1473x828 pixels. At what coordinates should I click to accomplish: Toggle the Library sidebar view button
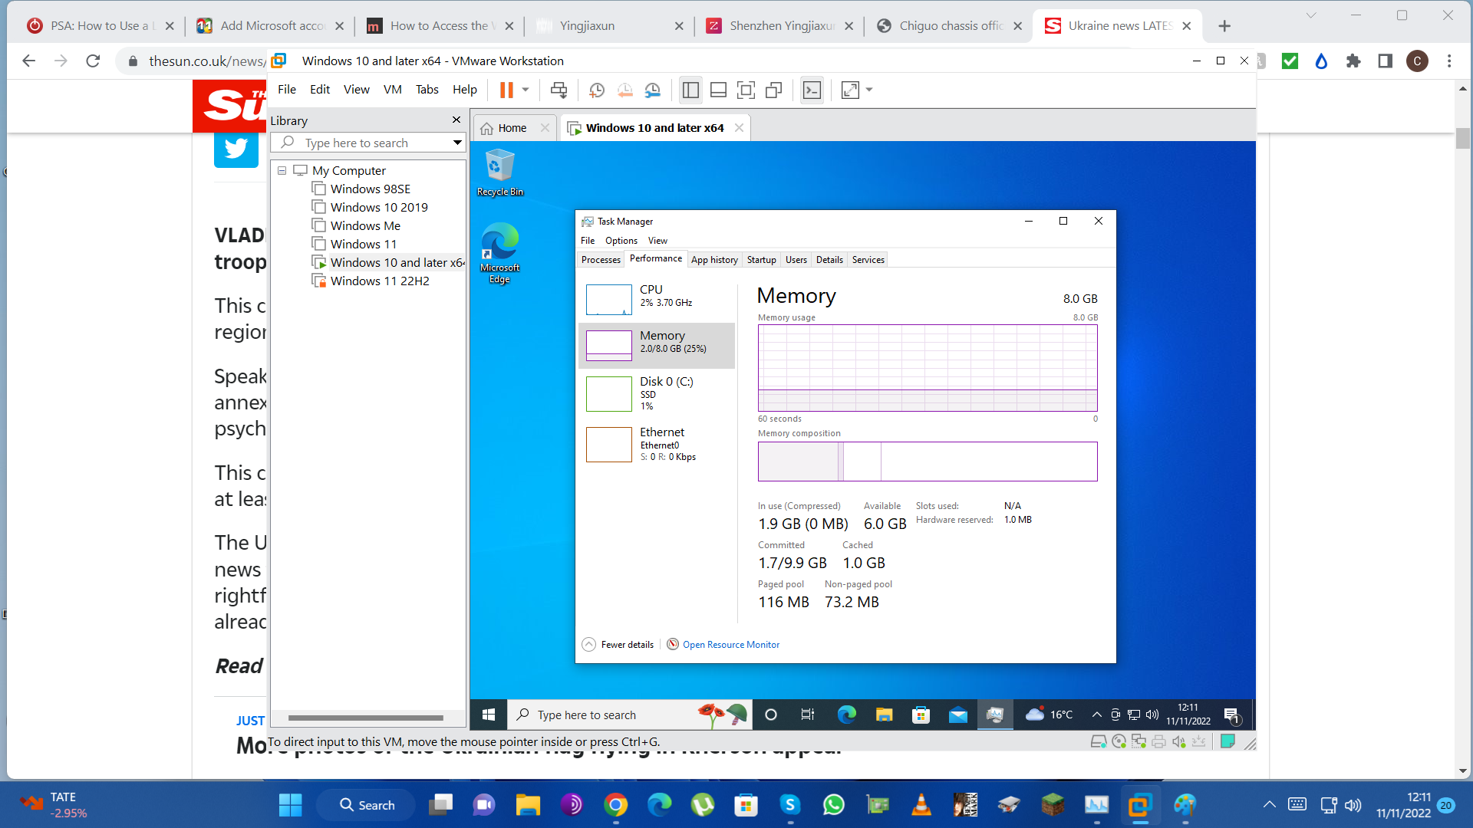coord(690,90)
